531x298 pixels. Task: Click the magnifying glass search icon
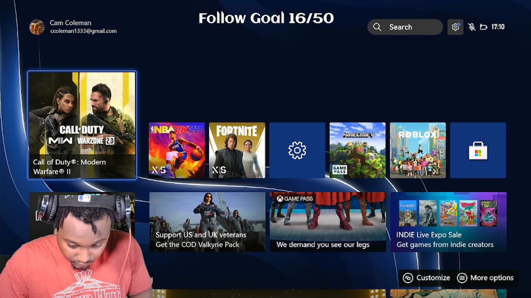tap(377, 27)
